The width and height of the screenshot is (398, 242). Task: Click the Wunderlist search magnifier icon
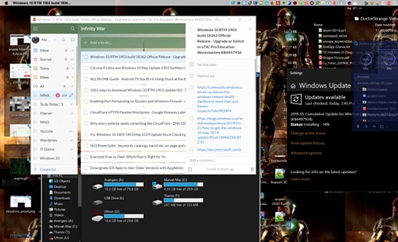coord(72,29)
